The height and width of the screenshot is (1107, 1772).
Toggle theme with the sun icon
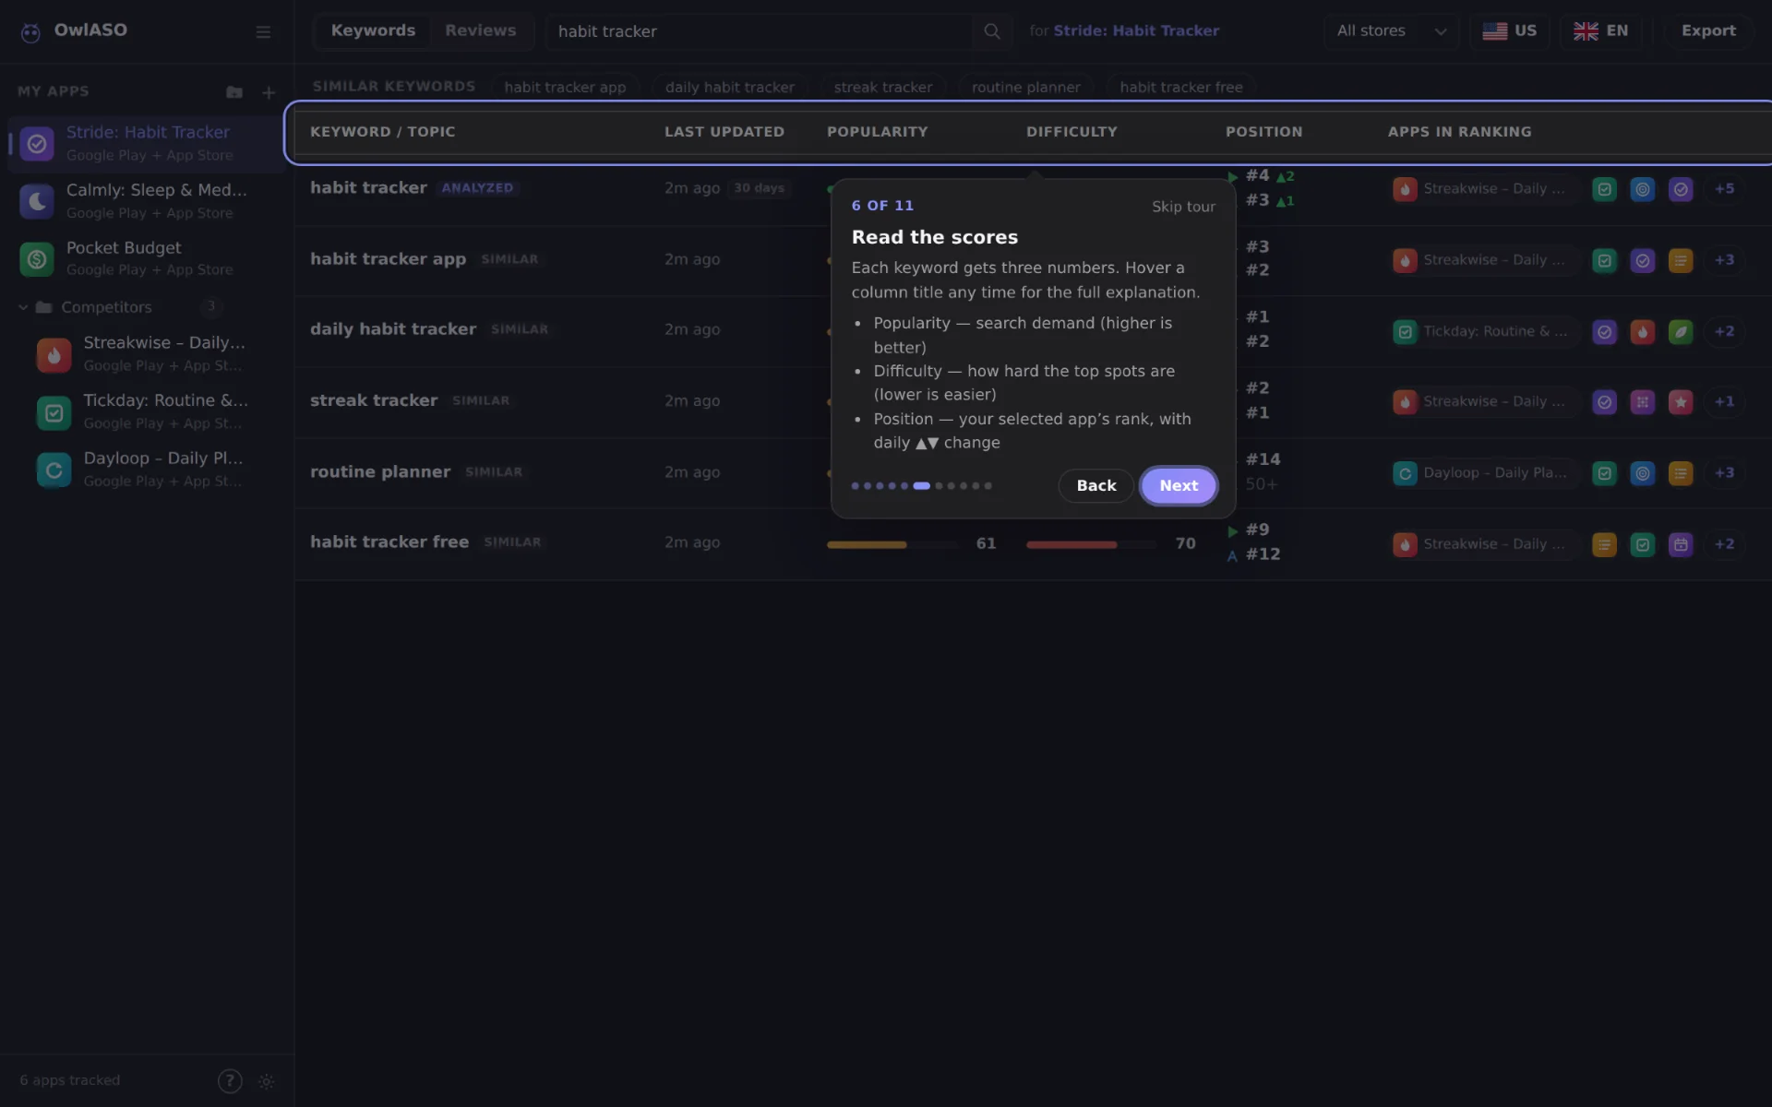267,1081
